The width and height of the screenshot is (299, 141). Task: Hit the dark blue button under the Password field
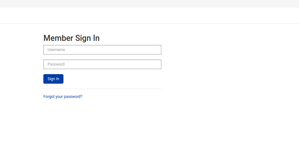(53, 79)
